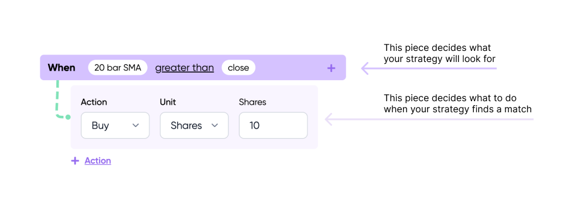
Task: Click the arrow pointing to the When bar
Action: 429,68
